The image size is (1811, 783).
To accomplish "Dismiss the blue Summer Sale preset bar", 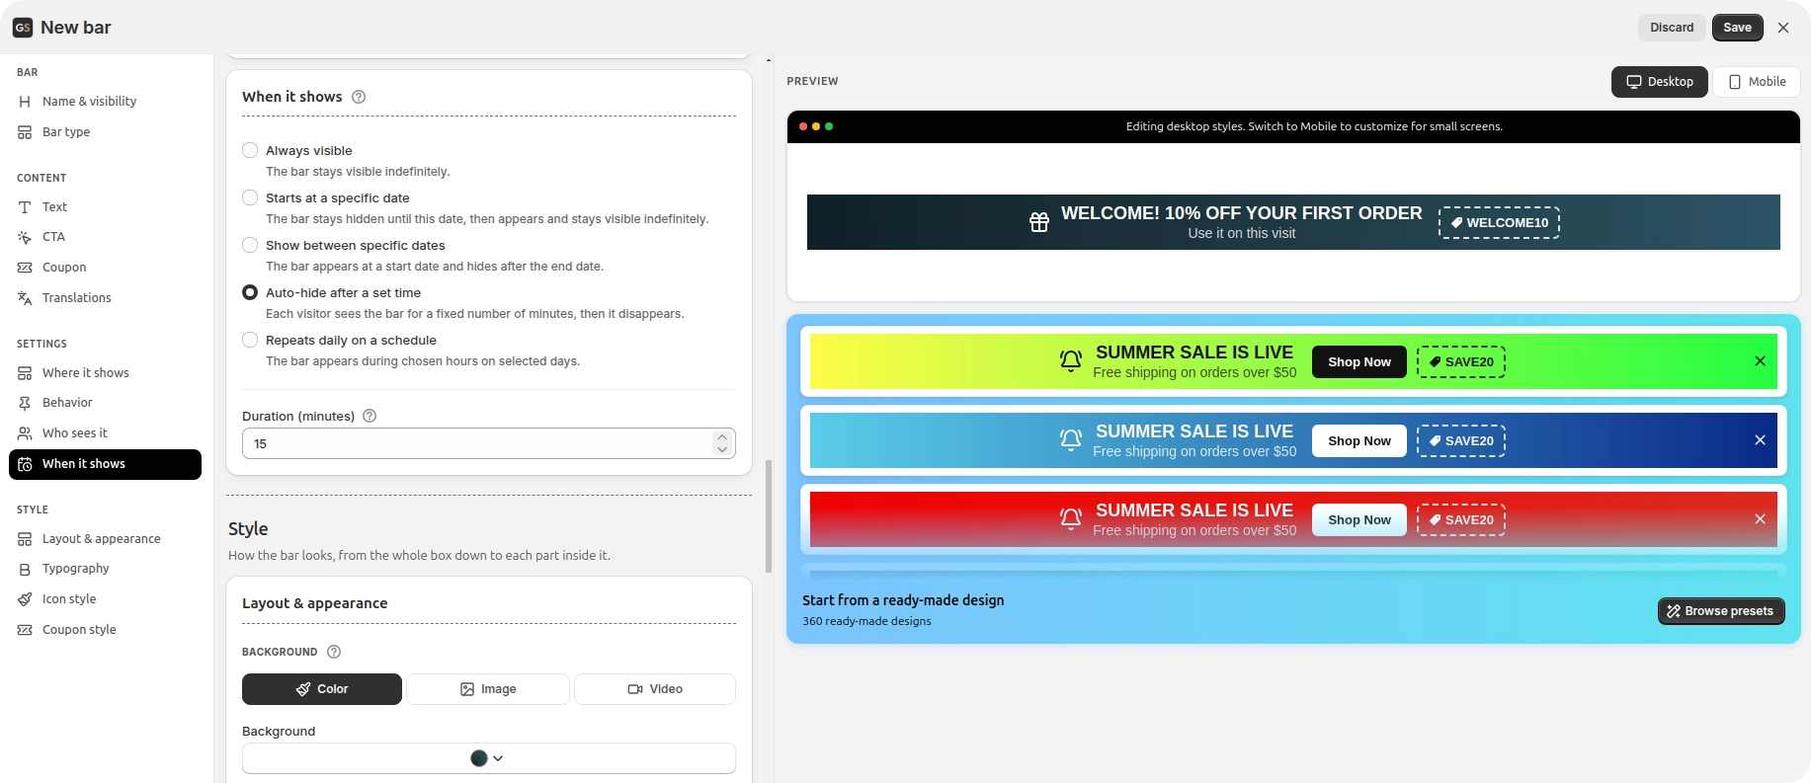I will click(x=1760, y=440).
